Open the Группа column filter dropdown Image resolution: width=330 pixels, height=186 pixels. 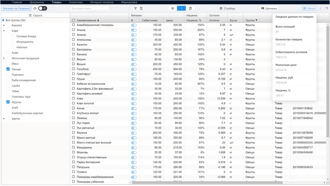[x=256, y=20]
